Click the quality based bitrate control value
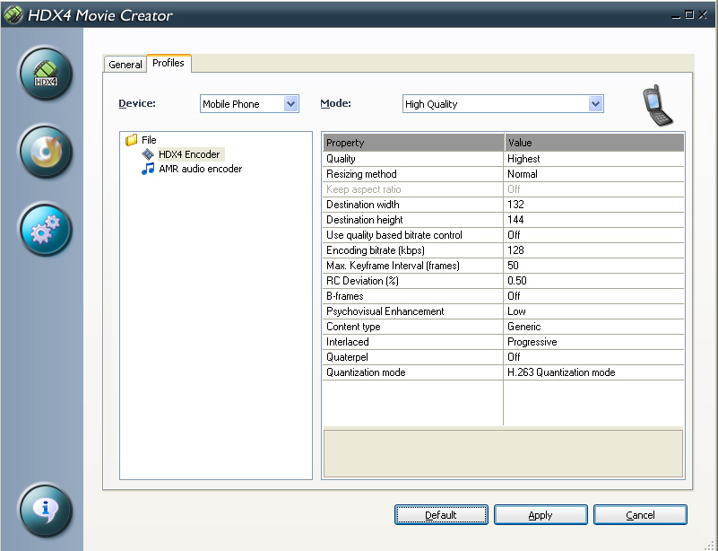 click(x=514, y=235)
